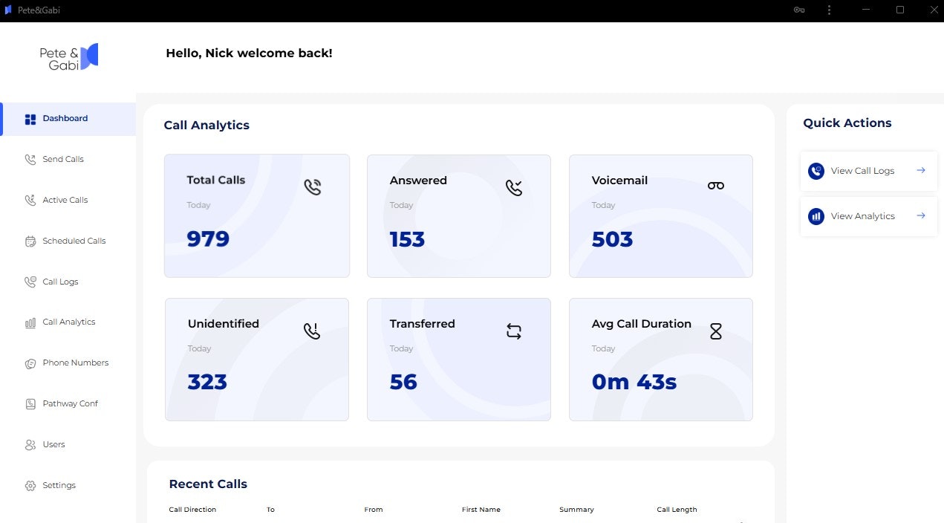The height and width of the screenshot is (523, 944).
Task: Click the Send Calls phone icon
Action: [30, 160]
